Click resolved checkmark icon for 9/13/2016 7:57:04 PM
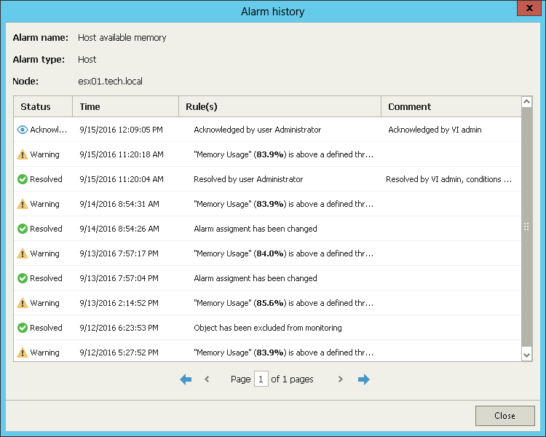Image resolution: width=546 pixels, height=437 pixels. tap(23, 278)
